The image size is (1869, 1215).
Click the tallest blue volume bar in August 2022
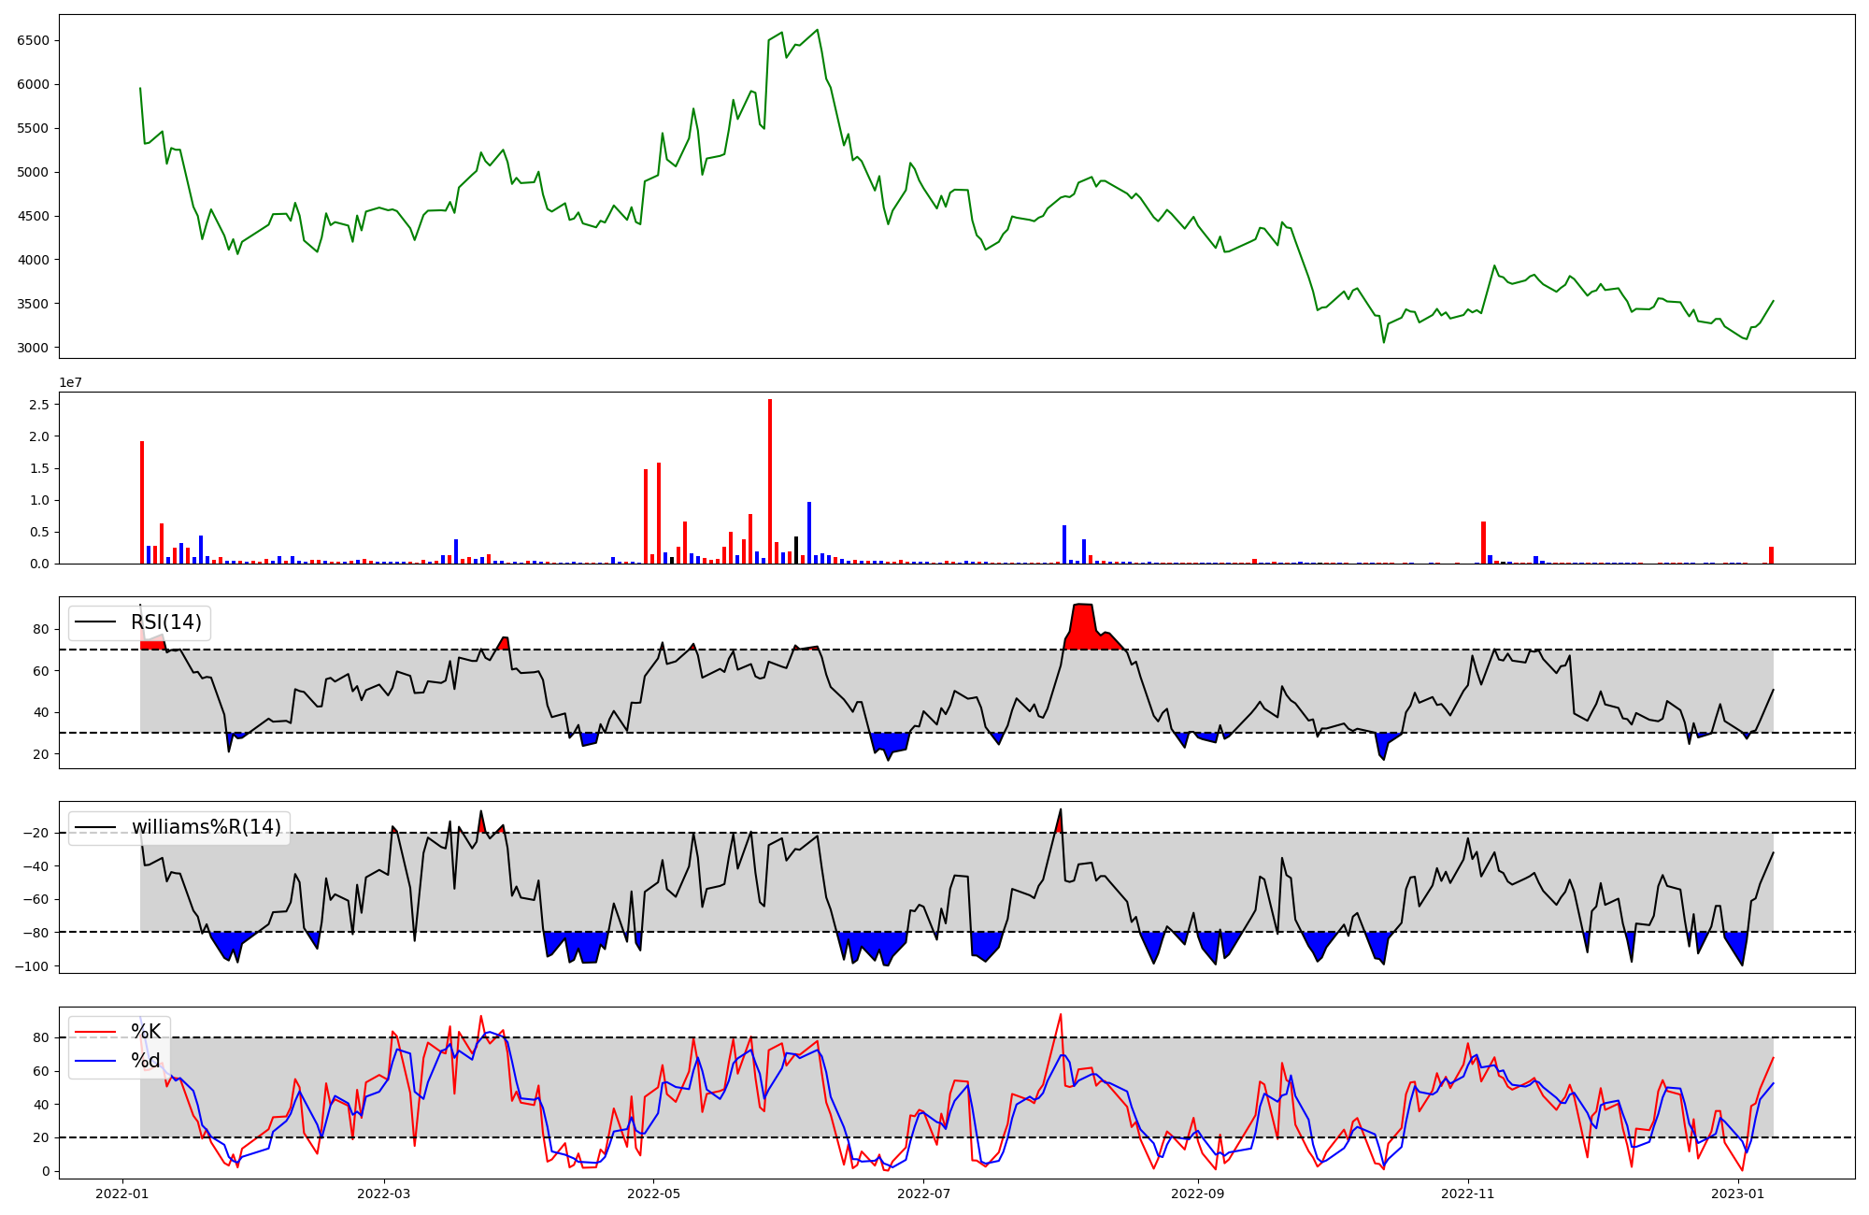pyautogui.click(x=1064, y=545)
